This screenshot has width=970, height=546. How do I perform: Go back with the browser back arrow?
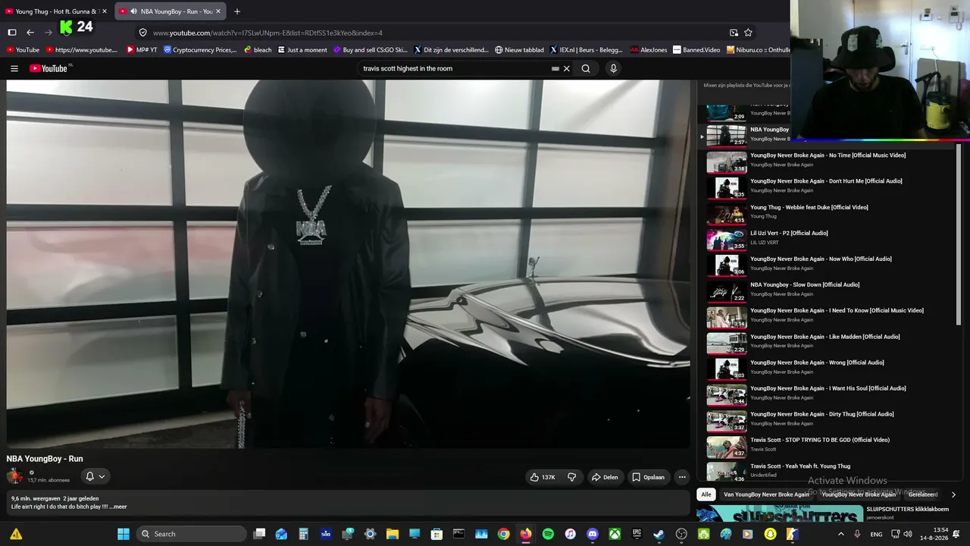(x=30, y=33)
